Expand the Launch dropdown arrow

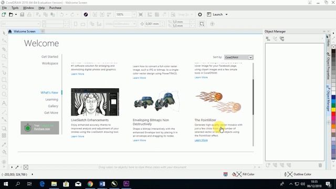tap(226, 15)
